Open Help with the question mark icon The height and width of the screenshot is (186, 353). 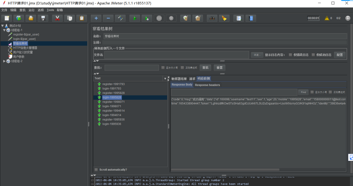tap(251, 18)
